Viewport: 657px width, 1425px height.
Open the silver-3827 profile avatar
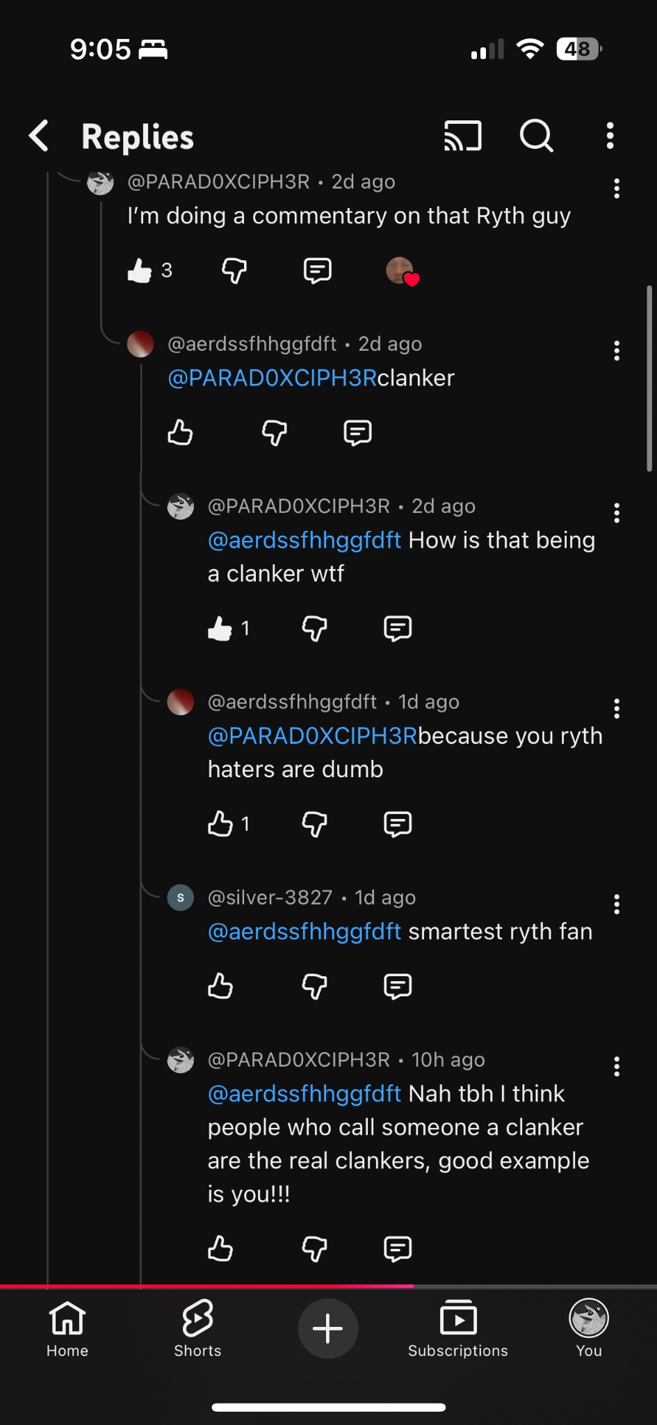(x=181, y=898)
